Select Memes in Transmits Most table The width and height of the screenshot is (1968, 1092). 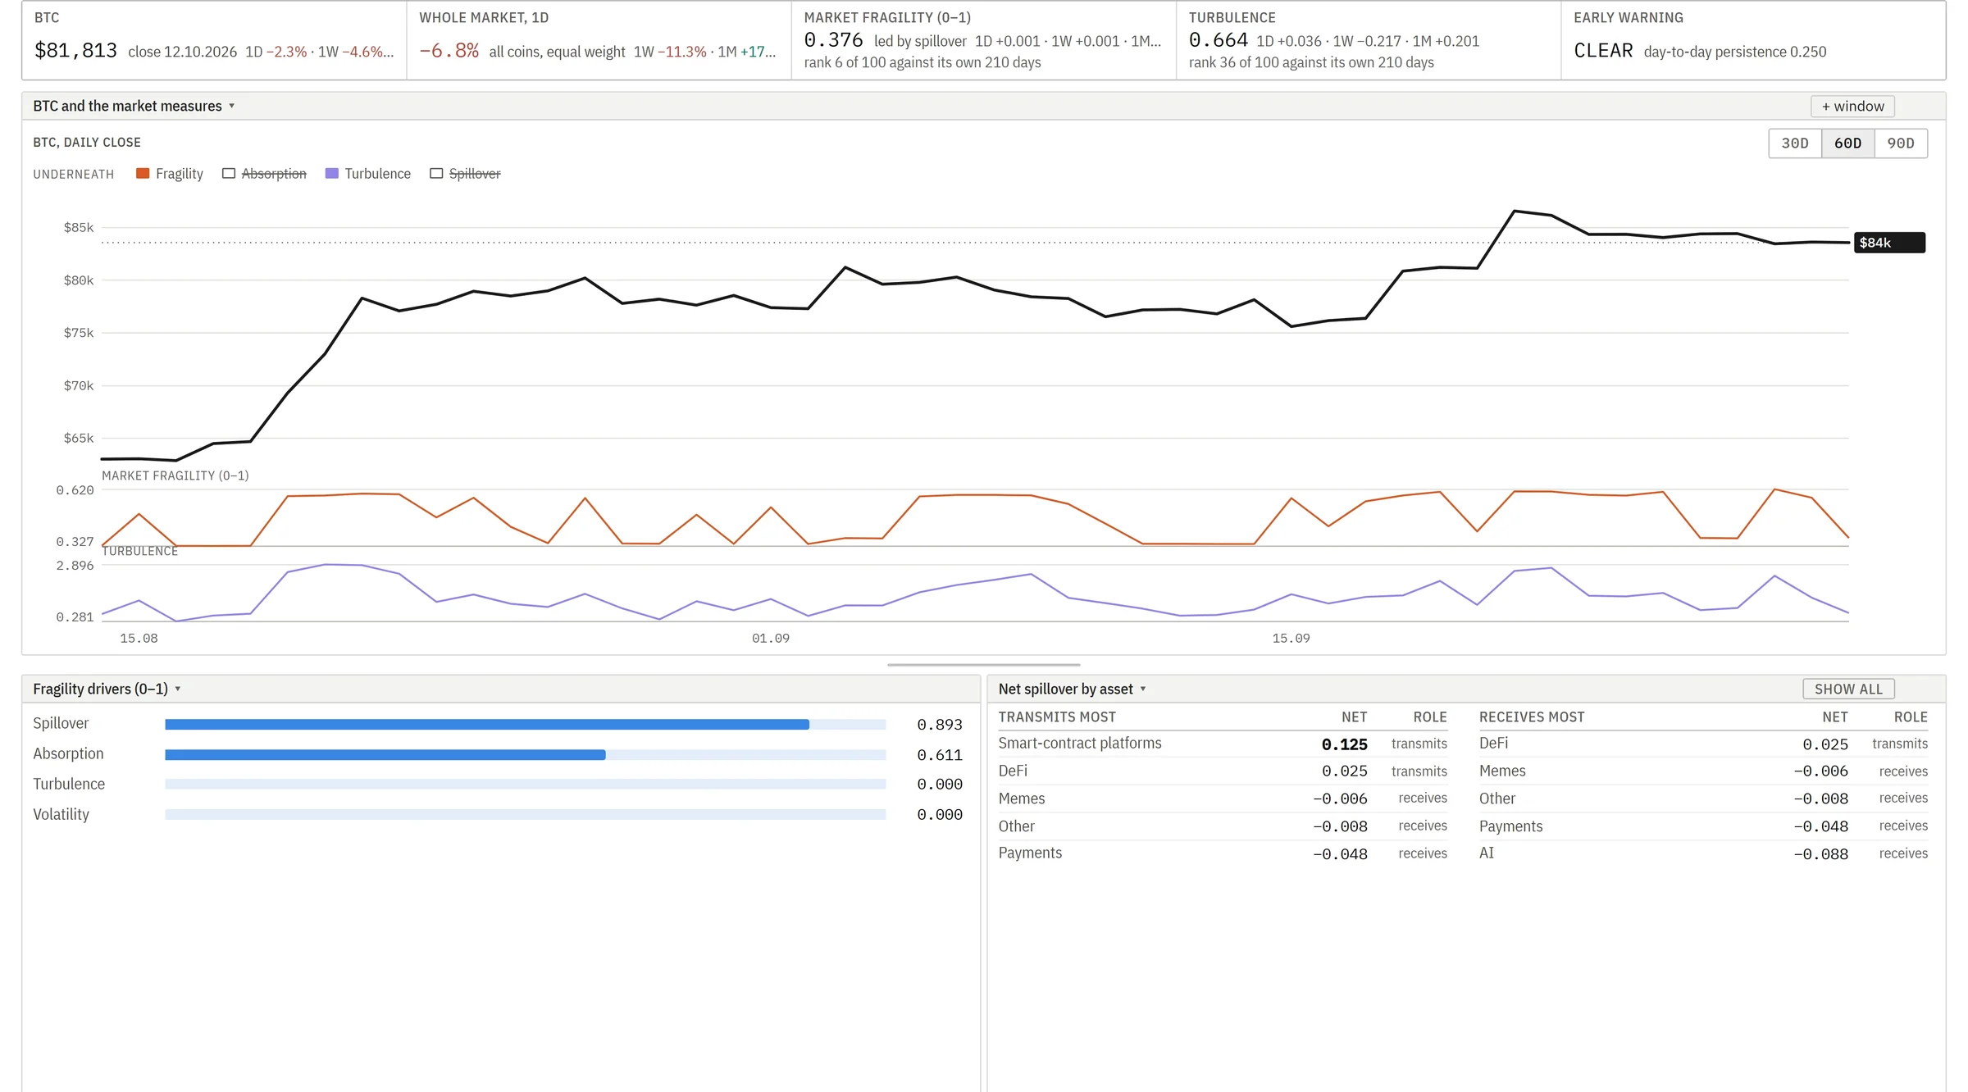click(1223, 799)
